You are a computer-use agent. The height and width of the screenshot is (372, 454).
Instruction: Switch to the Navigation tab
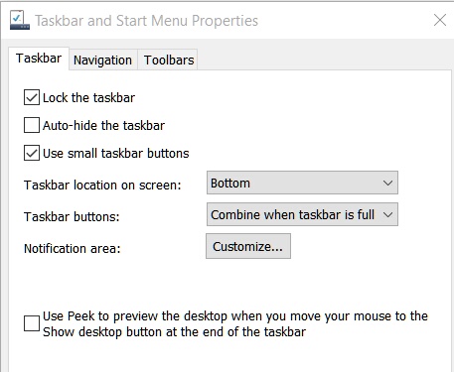click(103, 60)
